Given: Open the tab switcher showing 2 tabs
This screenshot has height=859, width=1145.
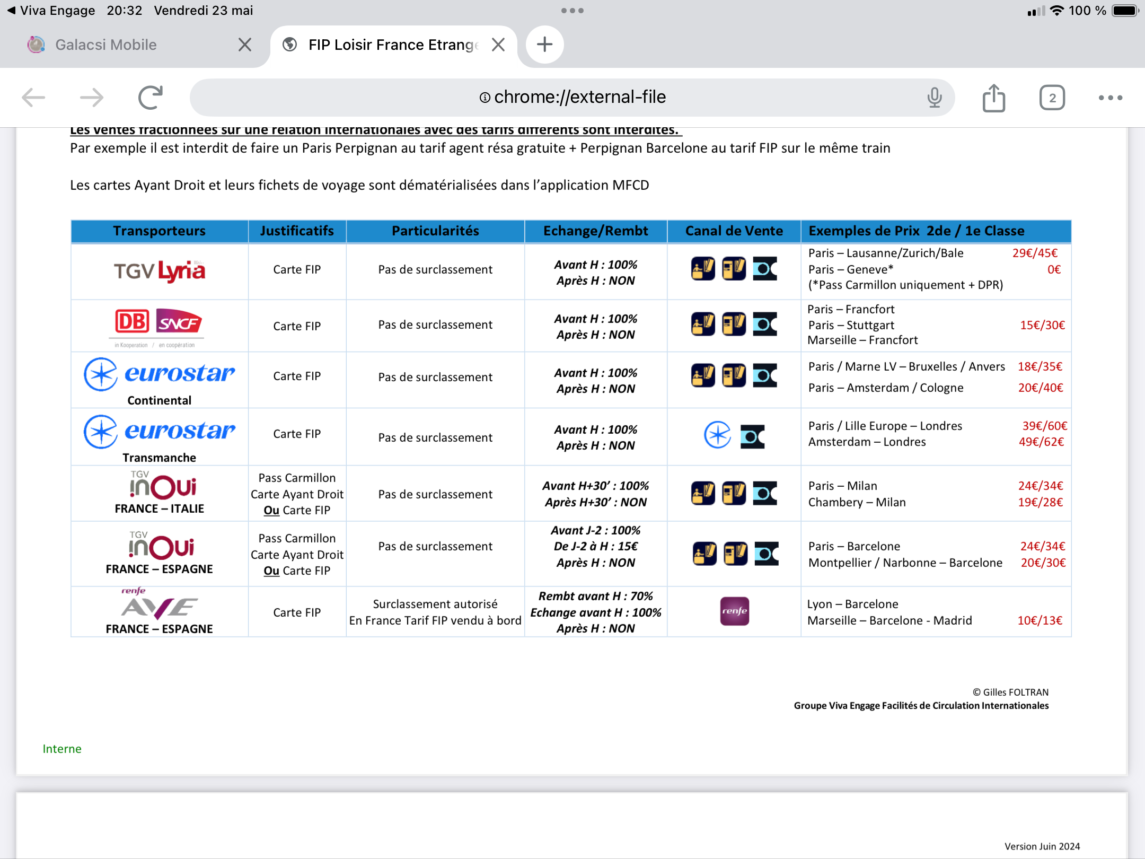Looking at the screenshot, I should pos(1052,98).
